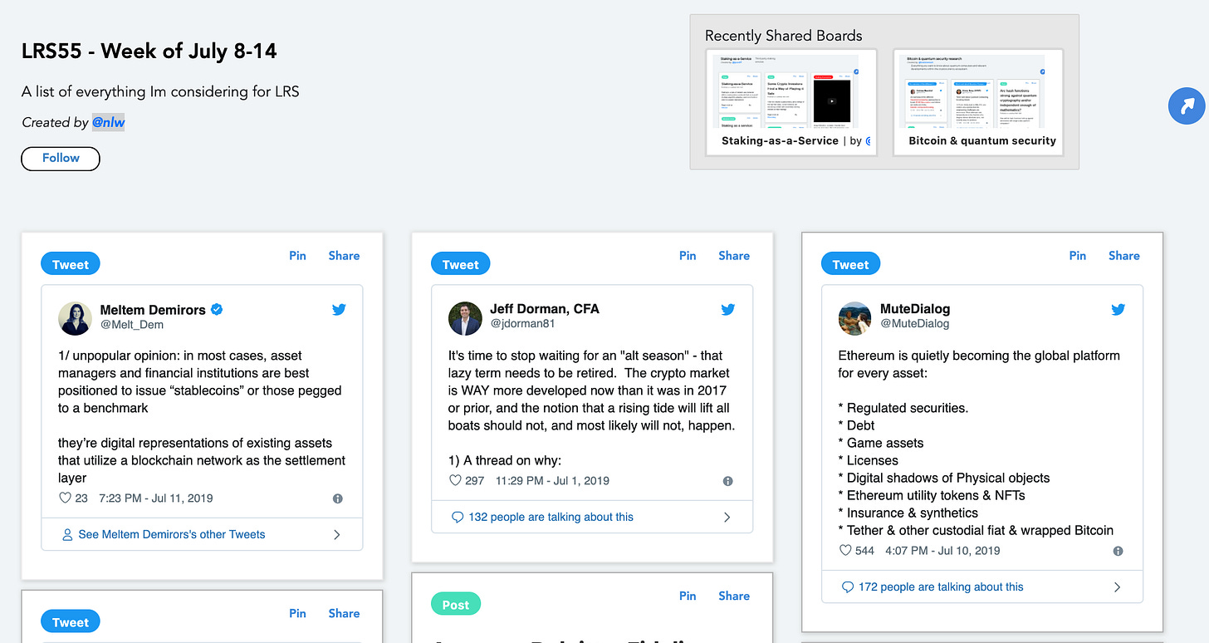
Task: Like Jeff Dorman tweet via heart icon
Action: 455,480
